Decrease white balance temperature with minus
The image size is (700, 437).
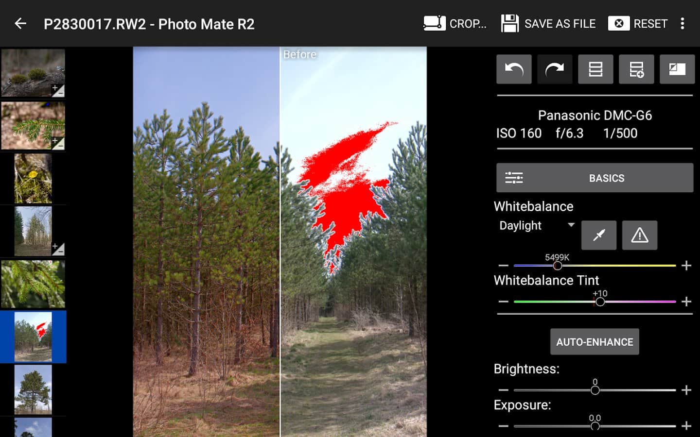pos(504,266)
